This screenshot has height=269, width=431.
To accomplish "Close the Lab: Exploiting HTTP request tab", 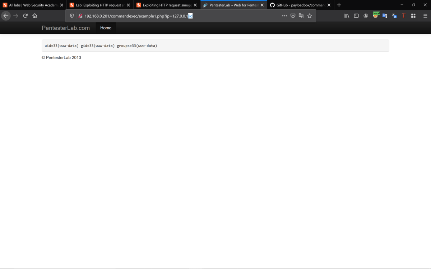I will coord(128,5).
